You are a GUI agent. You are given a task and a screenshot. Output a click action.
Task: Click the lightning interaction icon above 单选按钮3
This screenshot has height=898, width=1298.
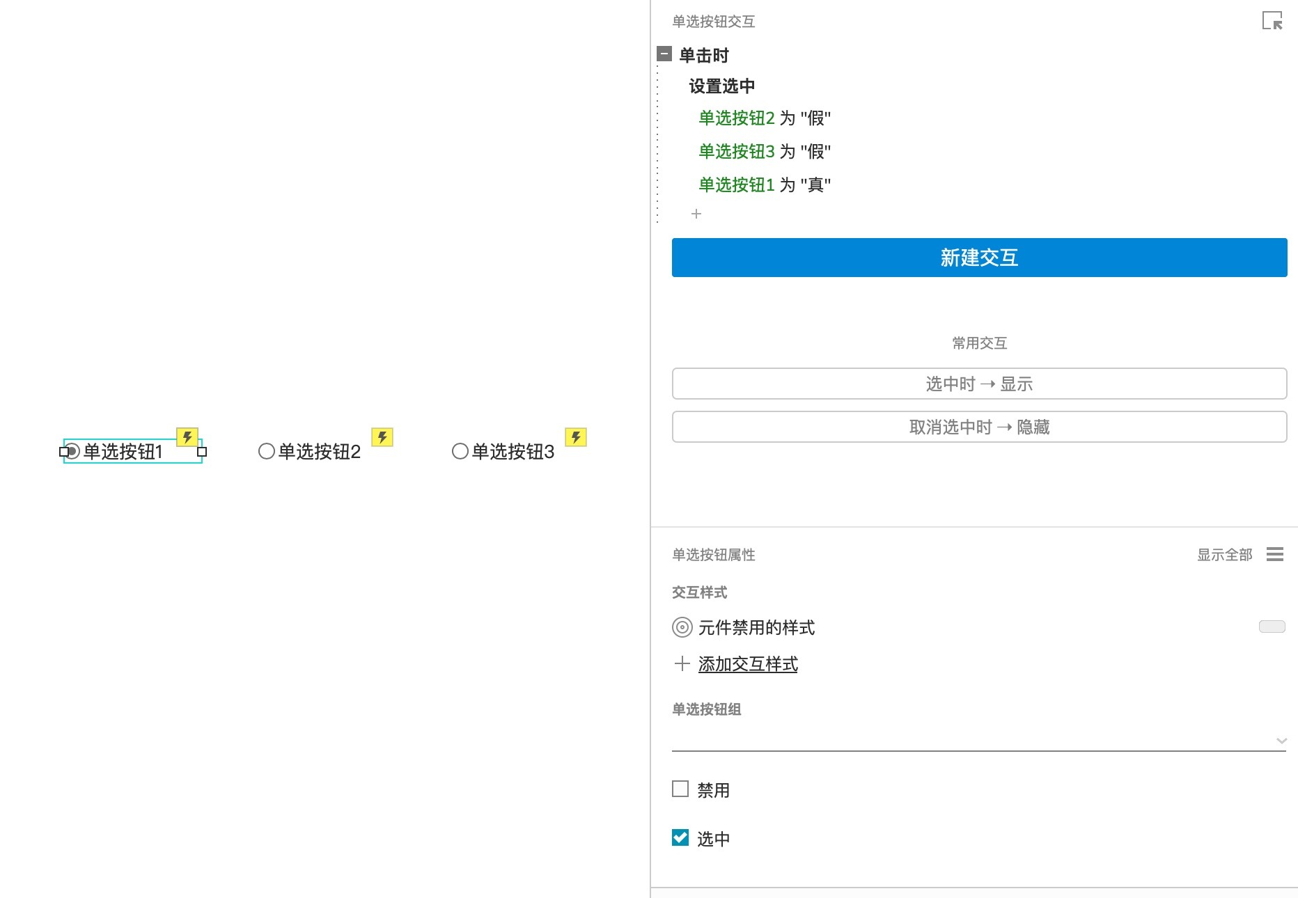point(576,437)
